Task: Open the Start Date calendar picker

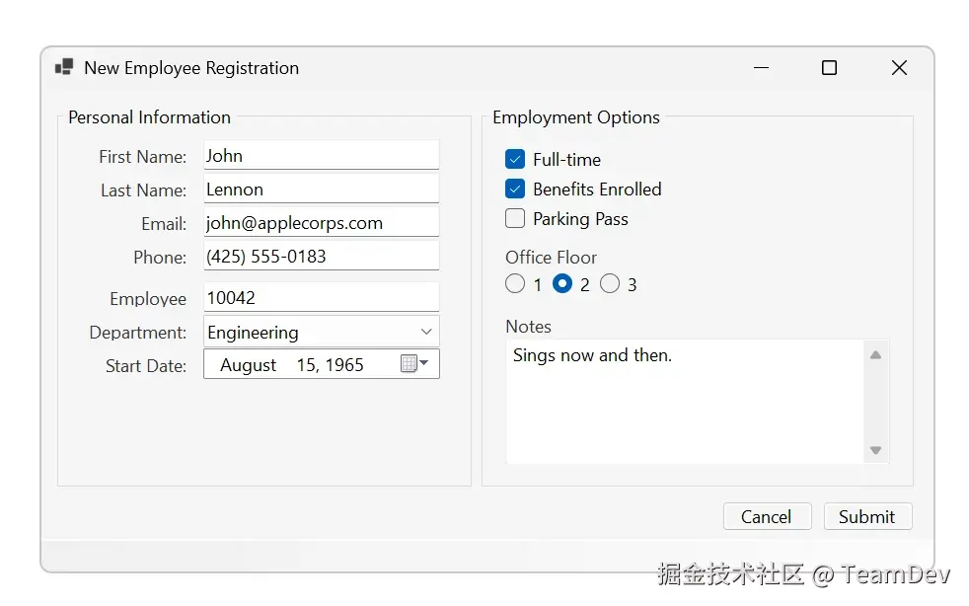Action: click(x=414, y=364)
